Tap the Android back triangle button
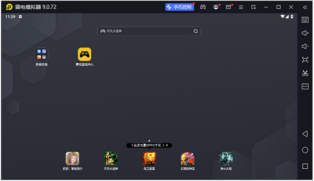 (305, 134)
